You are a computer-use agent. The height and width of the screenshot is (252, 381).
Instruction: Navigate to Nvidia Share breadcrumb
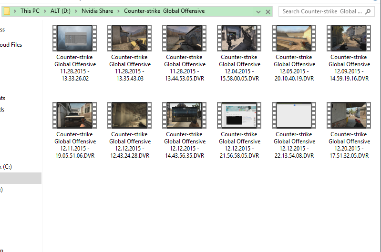coord(97,11)
